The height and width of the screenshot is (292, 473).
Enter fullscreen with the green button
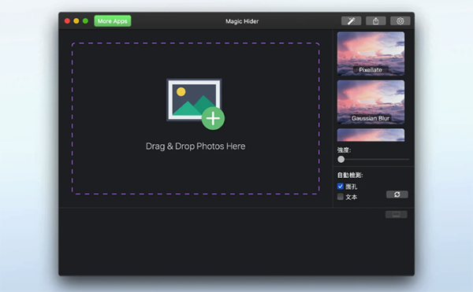coord(85,20)
